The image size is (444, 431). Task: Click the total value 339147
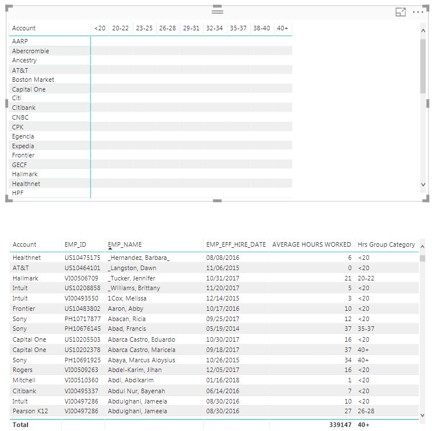point(340,425)
